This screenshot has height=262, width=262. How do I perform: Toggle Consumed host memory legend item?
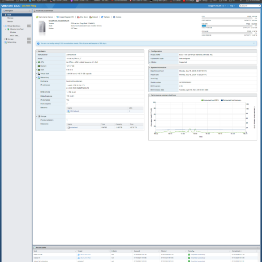click(231, 100)
